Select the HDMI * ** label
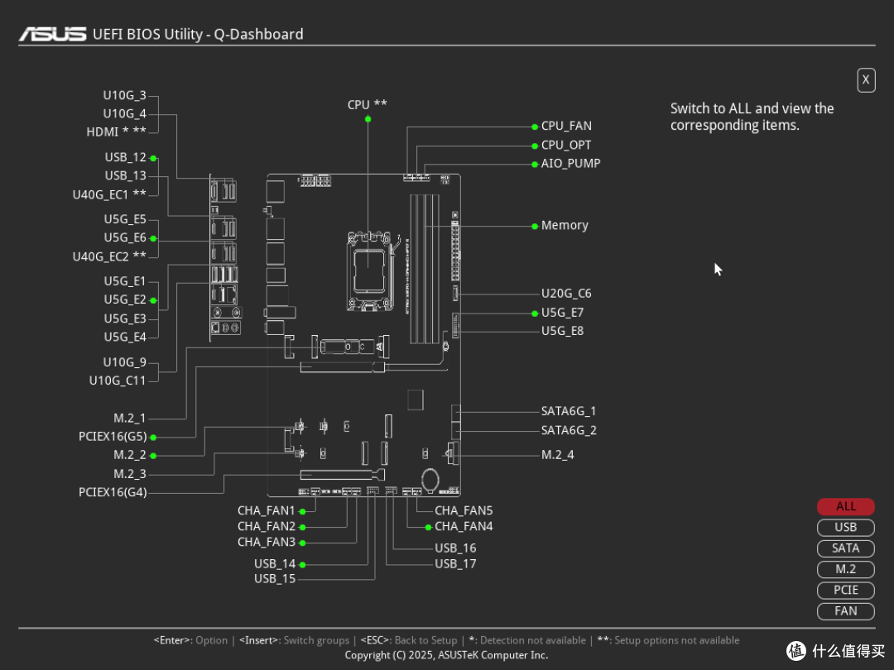Image resolution: width=894 pixels, height=670 pixels. (117, 132)
